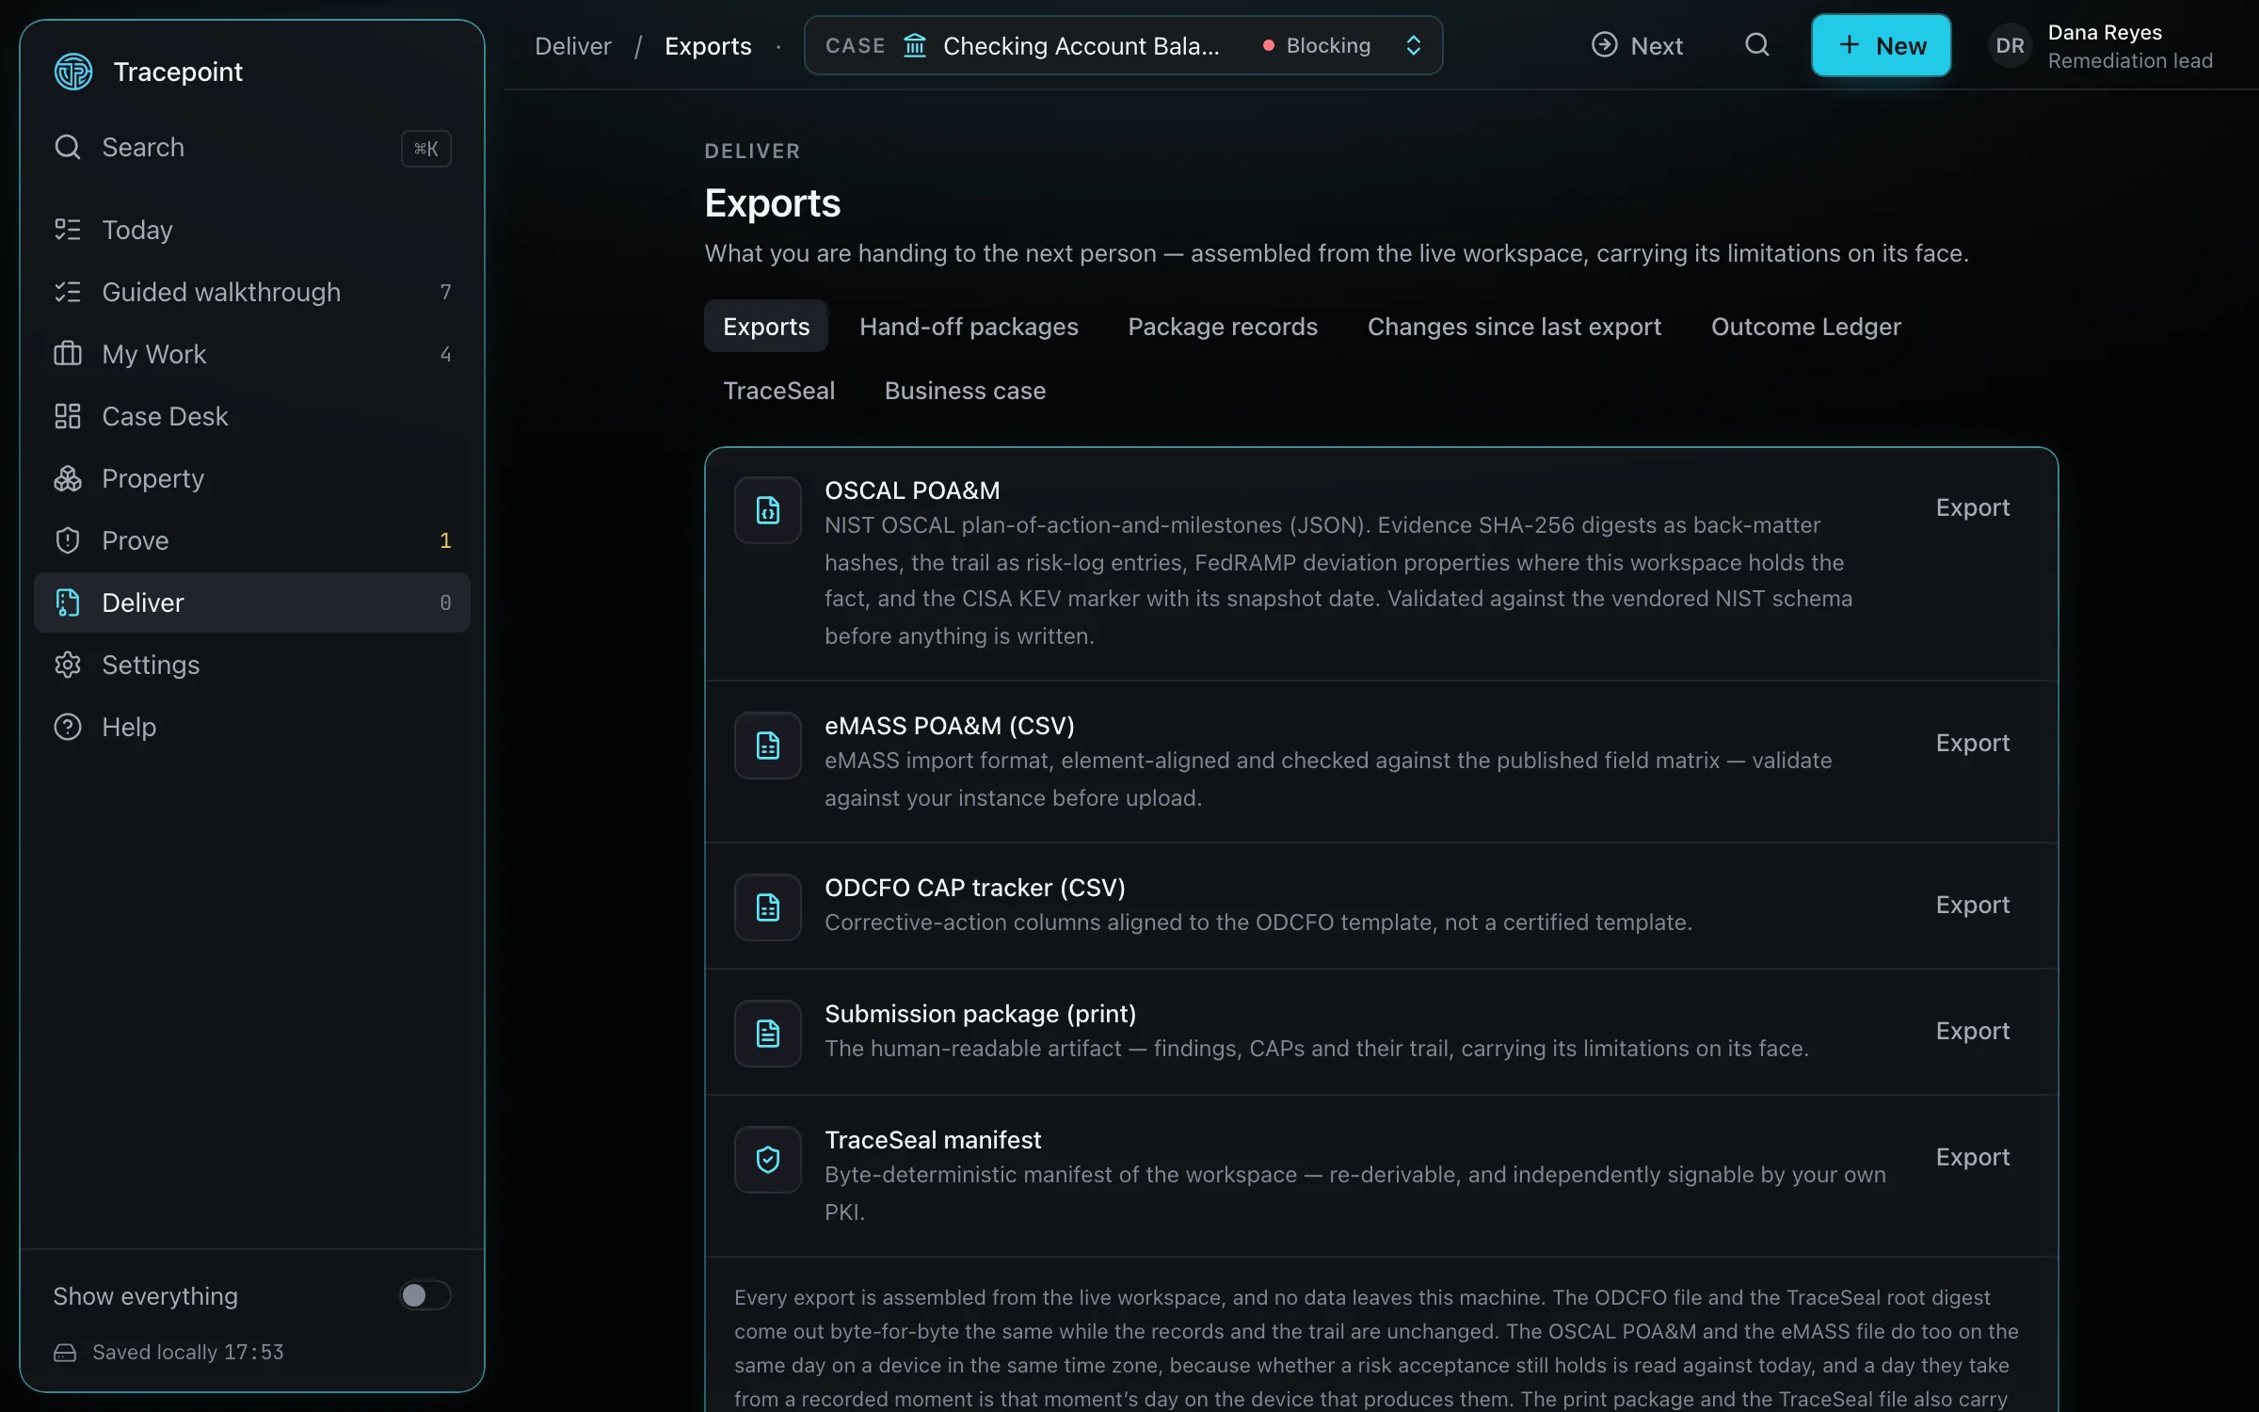Click the Search magnifier icon in sidebar
Viewport: 2259px width, 1412px height.
pos(68,147)
